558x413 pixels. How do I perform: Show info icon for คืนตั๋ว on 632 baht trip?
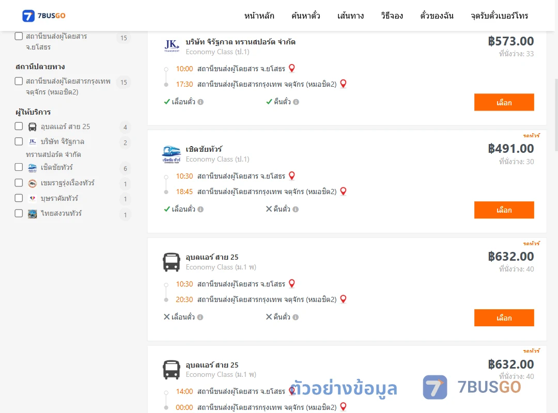pyautogui.click(x=296, y=317)
